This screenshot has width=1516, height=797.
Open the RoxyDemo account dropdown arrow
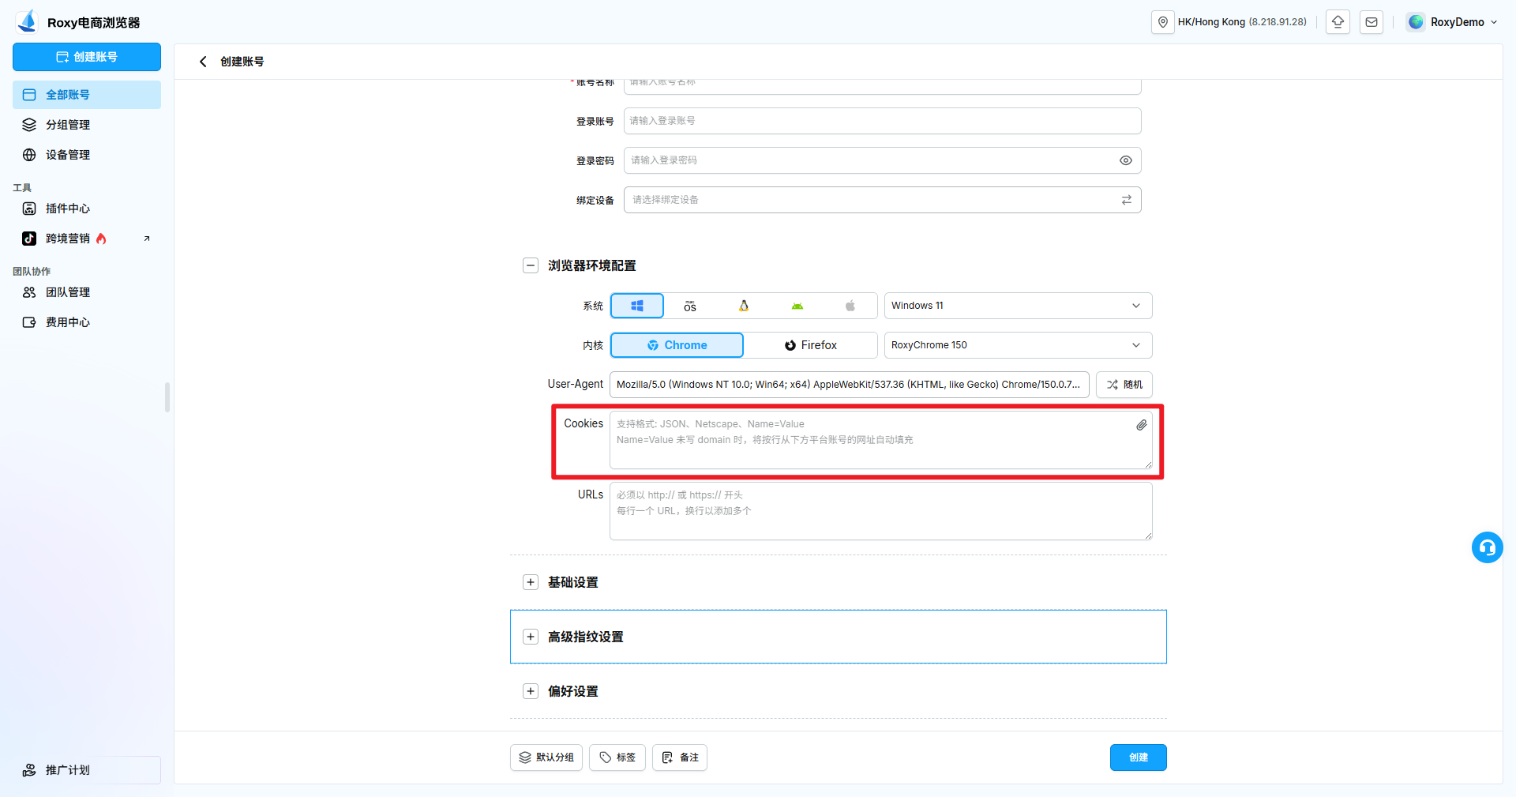[x=1494, y=22]
